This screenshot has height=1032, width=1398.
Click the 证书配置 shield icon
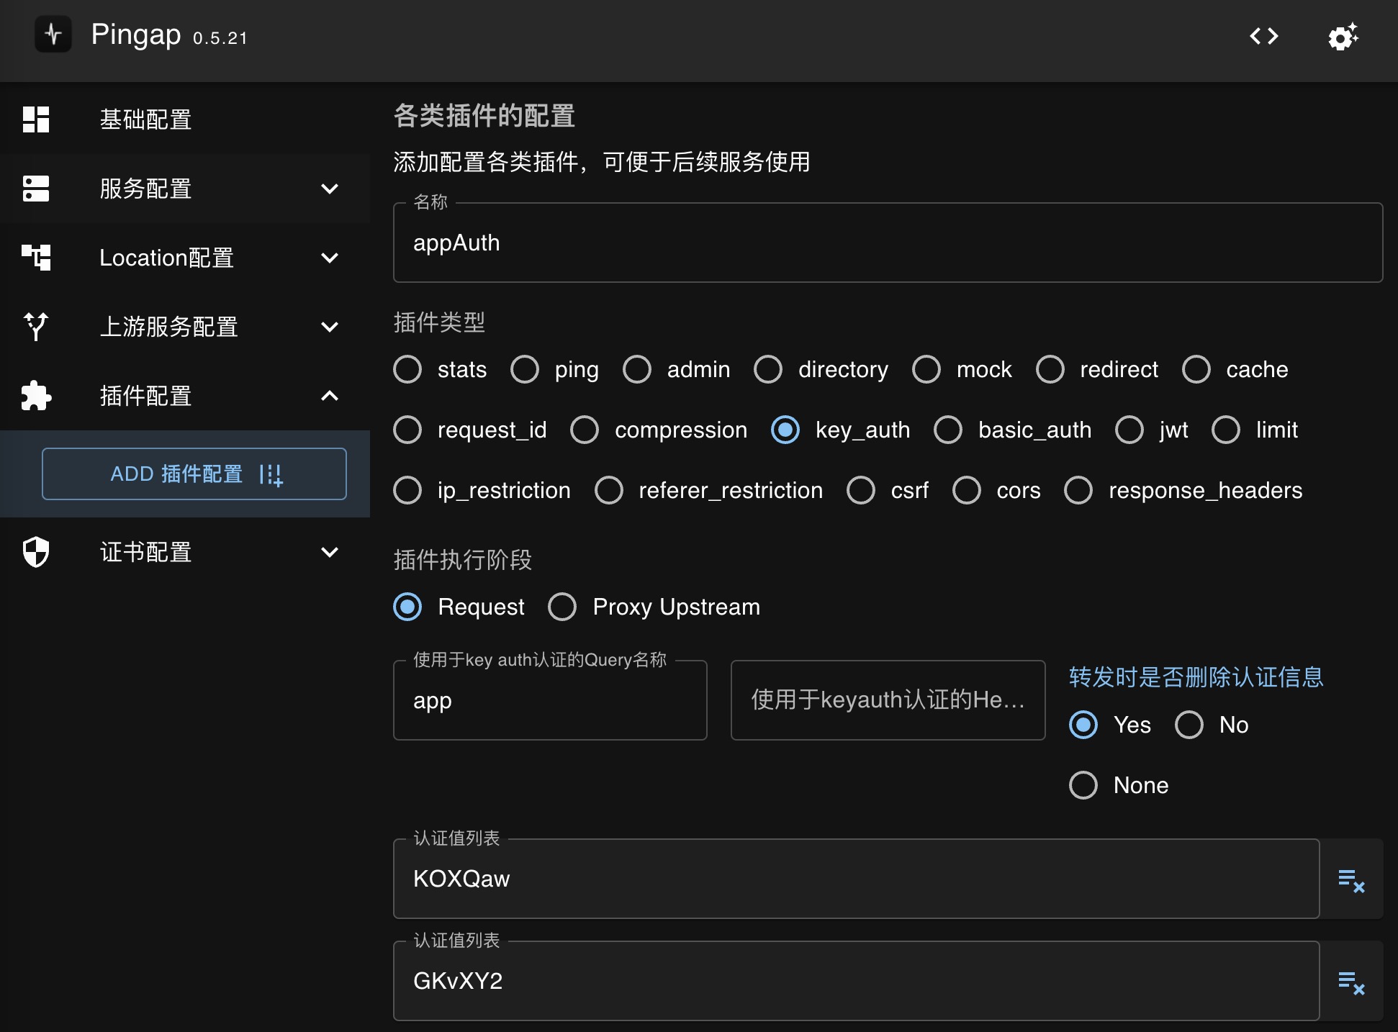[x=32, y=553]
